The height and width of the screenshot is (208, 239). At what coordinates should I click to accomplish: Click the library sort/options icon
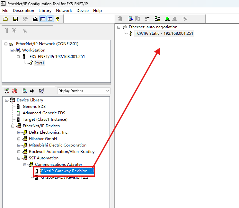pyautogui.click(x=42, y=91)
